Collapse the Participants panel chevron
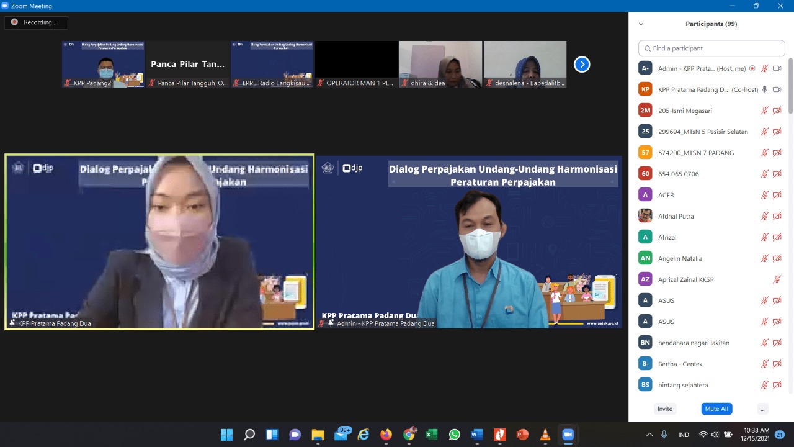Image resolution: width=794 pixels, height=447 pixels. (641, 24)
